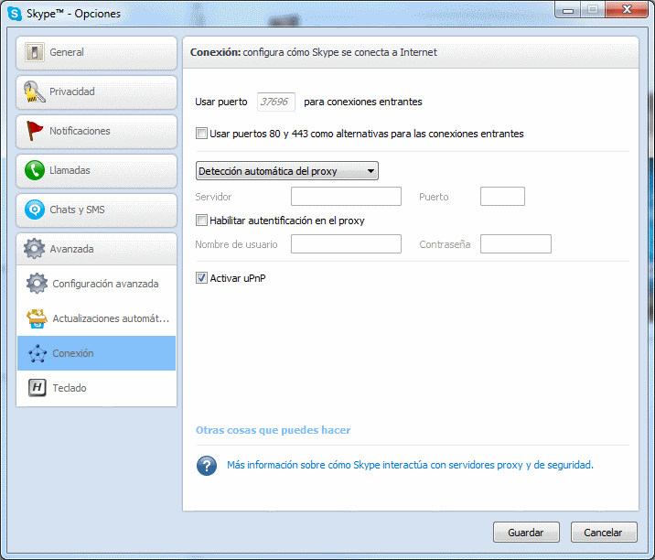Click the General switch icon
655x560 pixels.
pyautogui.click(x=35, y=53)
